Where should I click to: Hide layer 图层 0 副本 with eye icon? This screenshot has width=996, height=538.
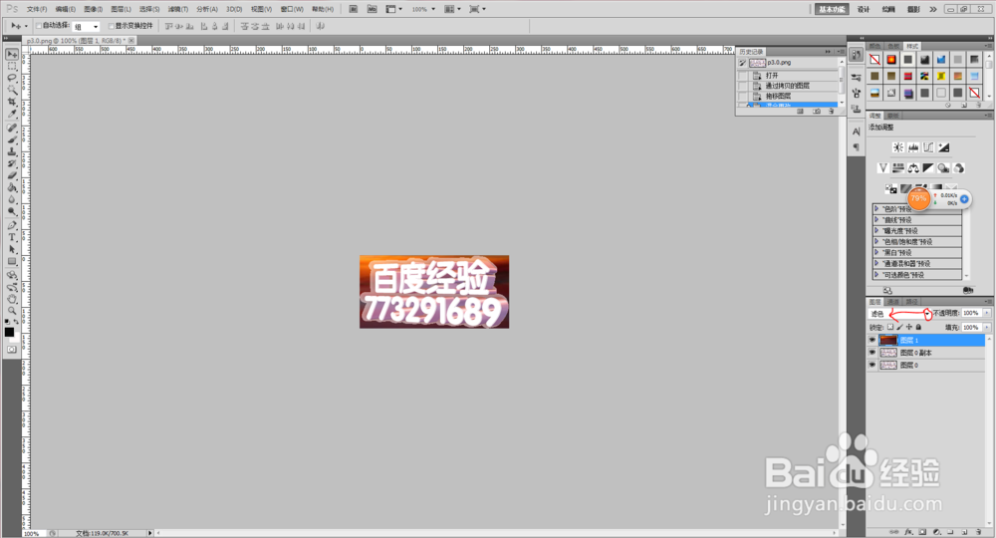(872, 353)
